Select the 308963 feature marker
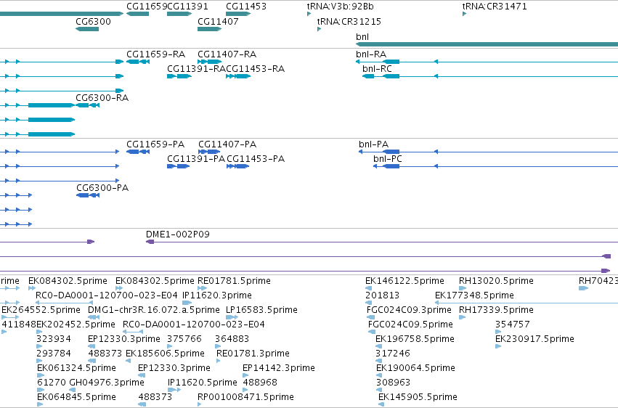 (x=379, y=390)
